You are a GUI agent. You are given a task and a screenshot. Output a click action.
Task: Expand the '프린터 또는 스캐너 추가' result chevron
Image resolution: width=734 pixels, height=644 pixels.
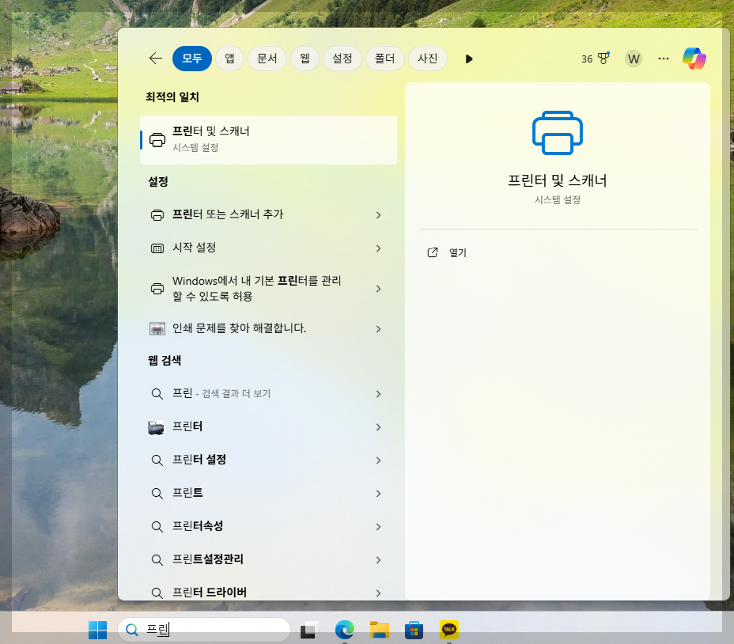(378, 214)
